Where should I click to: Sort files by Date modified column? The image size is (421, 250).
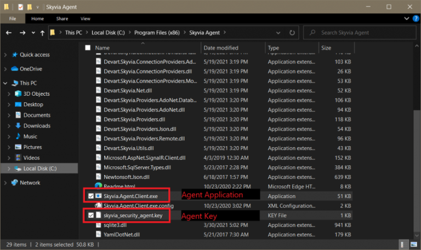point(221,48)
